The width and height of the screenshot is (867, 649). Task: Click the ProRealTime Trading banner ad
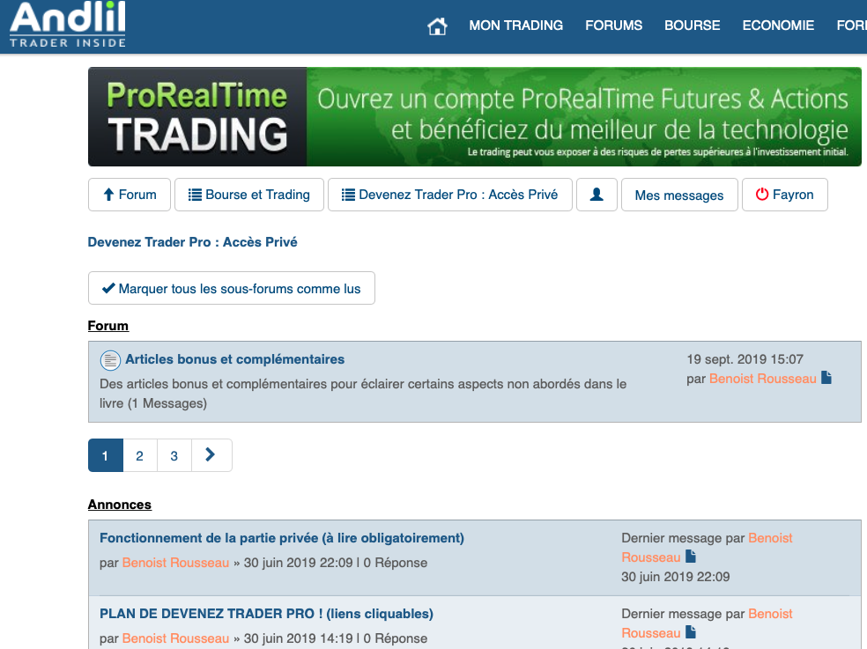coord(474,116)
